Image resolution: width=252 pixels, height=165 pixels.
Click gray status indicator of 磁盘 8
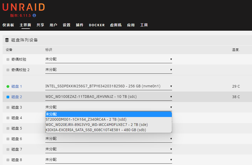pyautogui.click(x=8, y=160)
